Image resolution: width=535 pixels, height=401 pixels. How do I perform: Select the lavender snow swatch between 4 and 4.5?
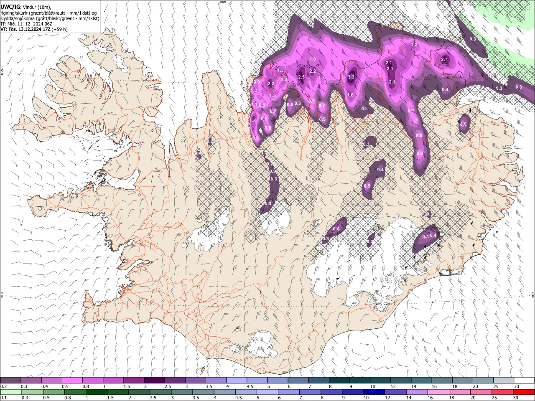point(236,381)
